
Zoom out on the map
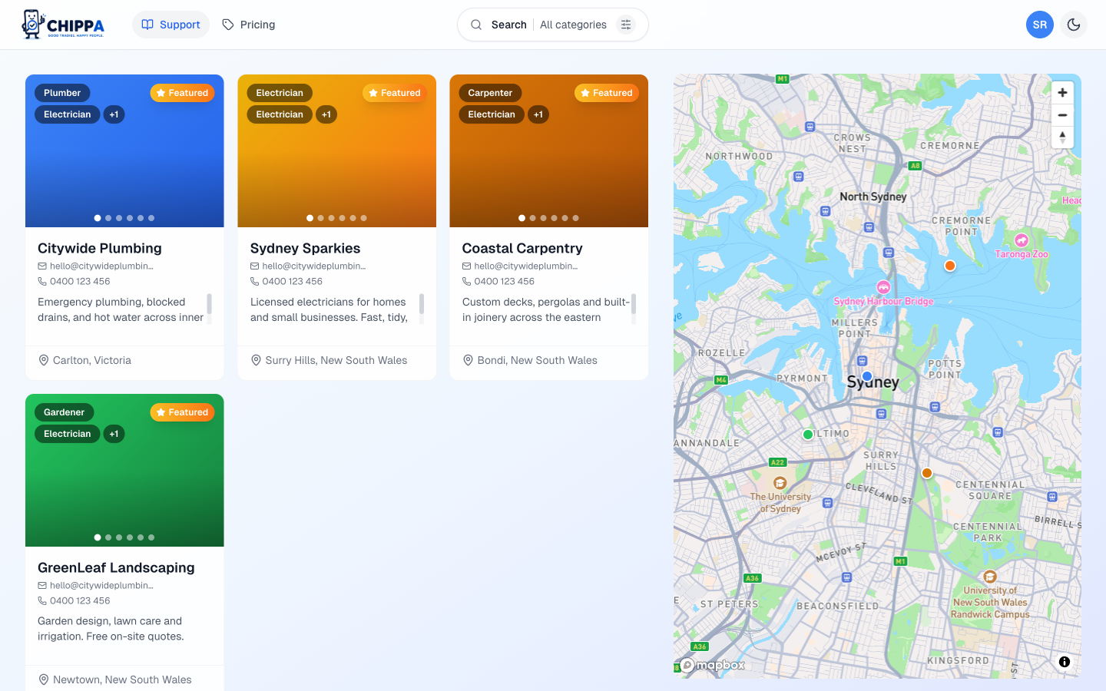click(1062, 115)
